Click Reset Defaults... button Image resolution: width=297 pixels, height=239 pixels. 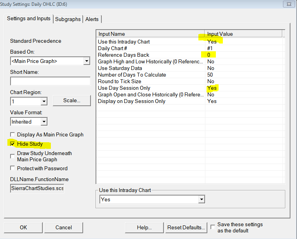186,227
